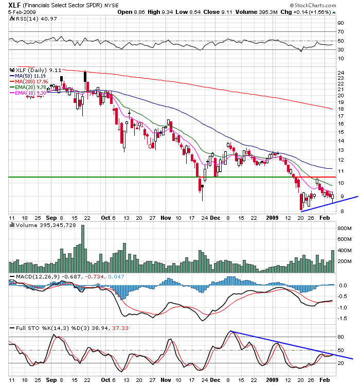
Task: Click the Nov label on the price chart axis
Action: [166, 218]
